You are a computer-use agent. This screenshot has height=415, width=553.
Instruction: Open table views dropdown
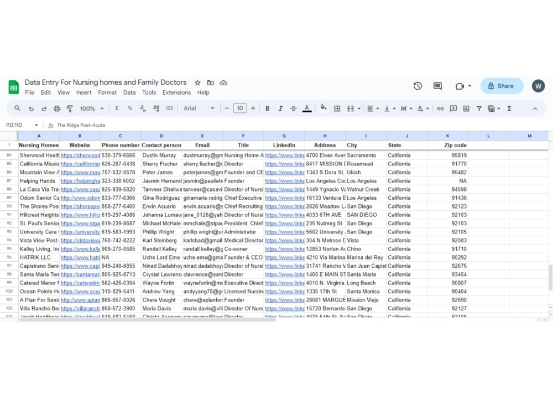[x=494, y=108]
